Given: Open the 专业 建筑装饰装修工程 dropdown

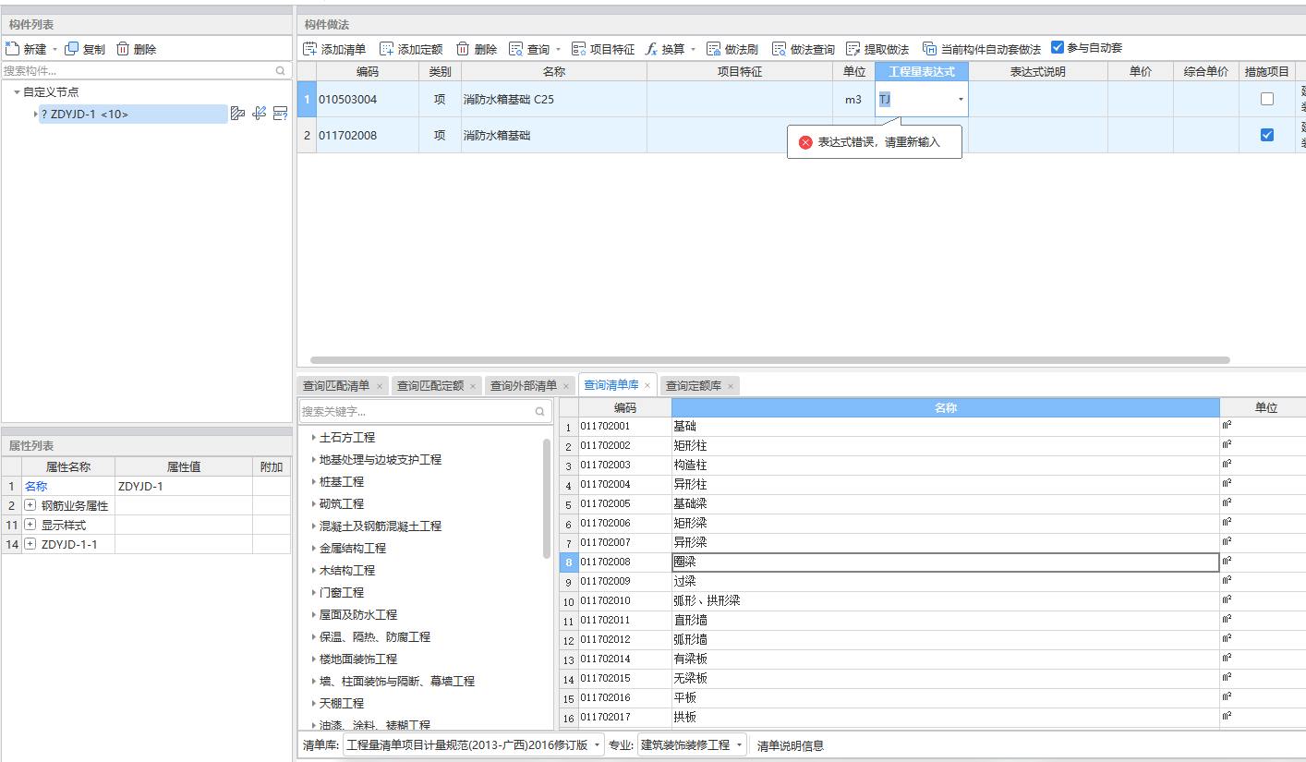Looking at the screenshot, I should tap(740, 745).
